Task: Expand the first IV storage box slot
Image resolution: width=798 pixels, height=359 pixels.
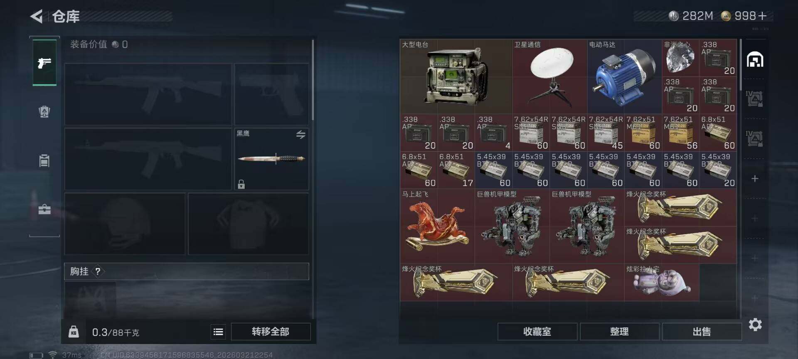Action: (754, 99)
